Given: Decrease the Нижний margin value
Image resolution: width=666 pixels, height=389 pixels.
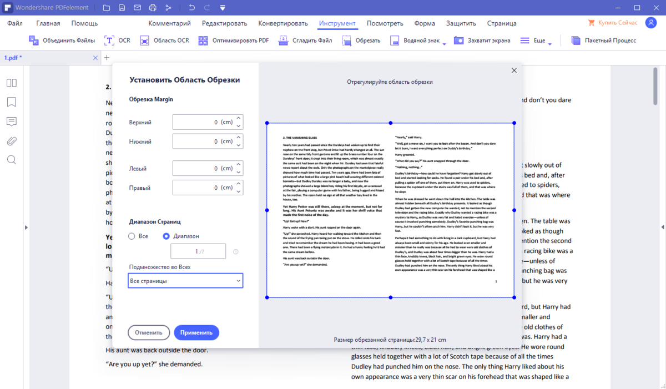Looking at the screenshot, I should (239, 145).
